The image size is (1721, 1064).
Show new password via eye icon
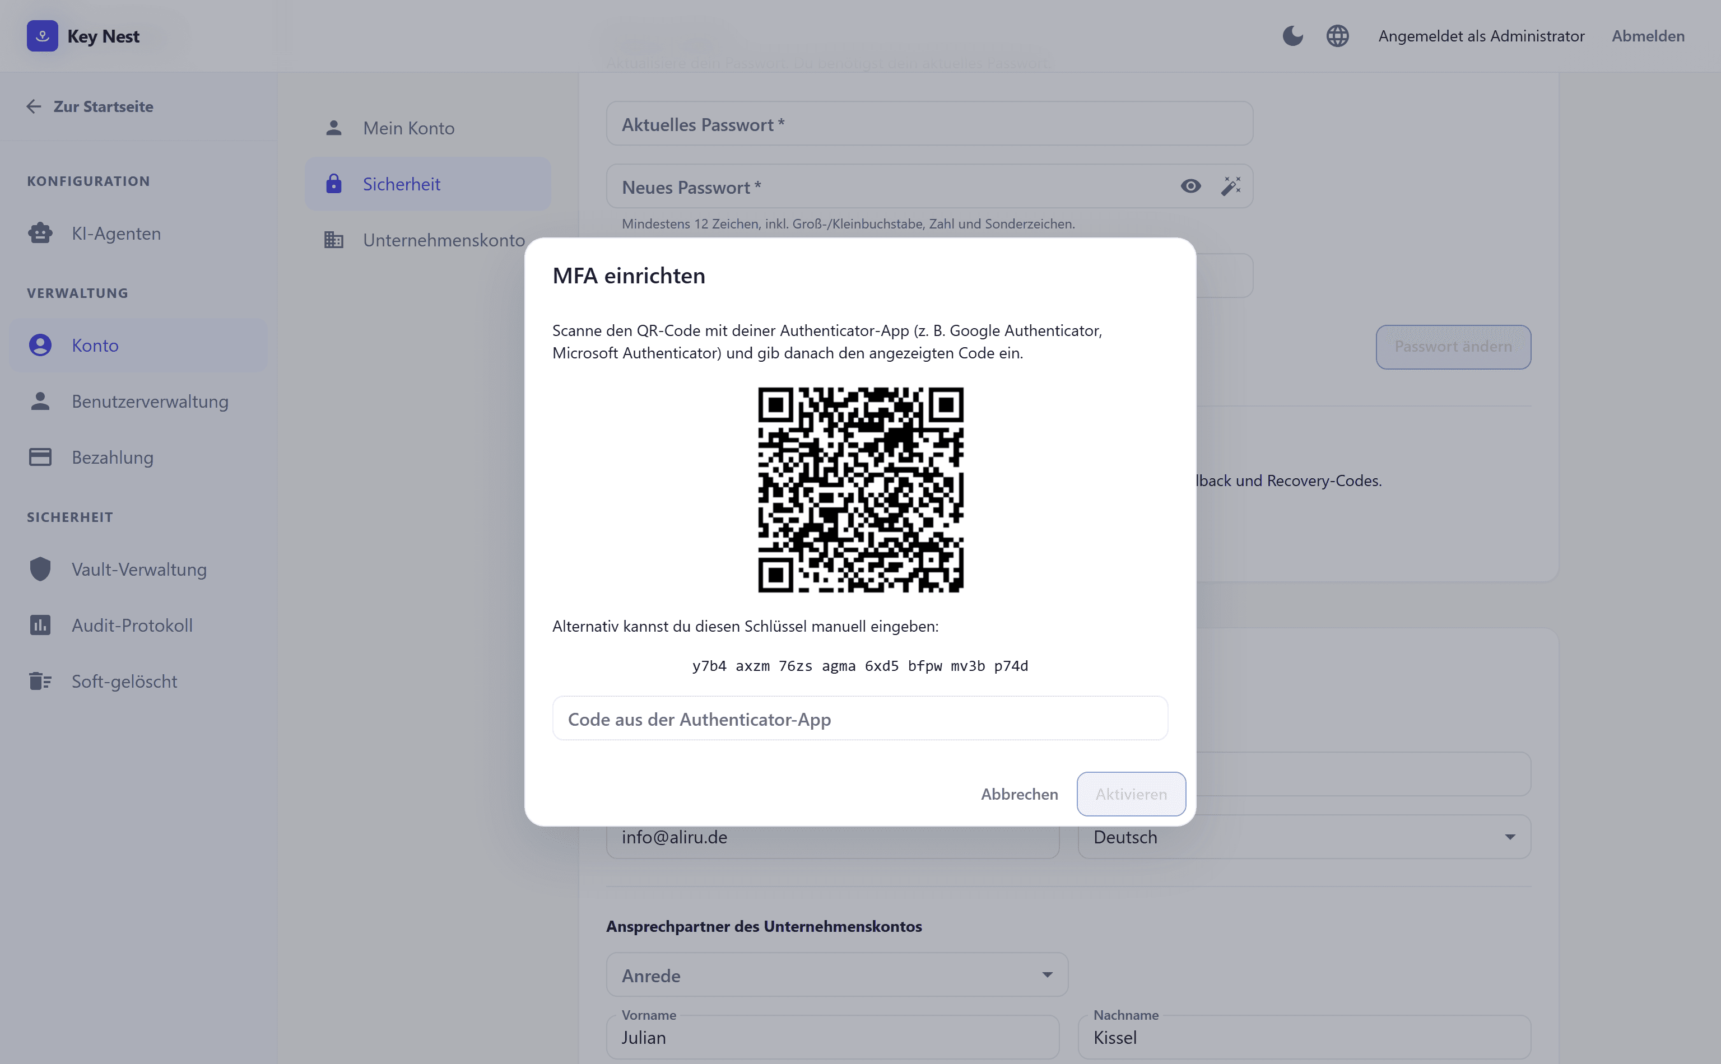tap(1191, 186)
